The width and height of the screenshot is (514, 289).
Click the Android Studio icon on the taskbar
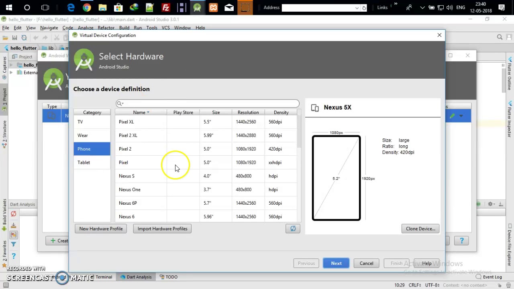point(197,7)
